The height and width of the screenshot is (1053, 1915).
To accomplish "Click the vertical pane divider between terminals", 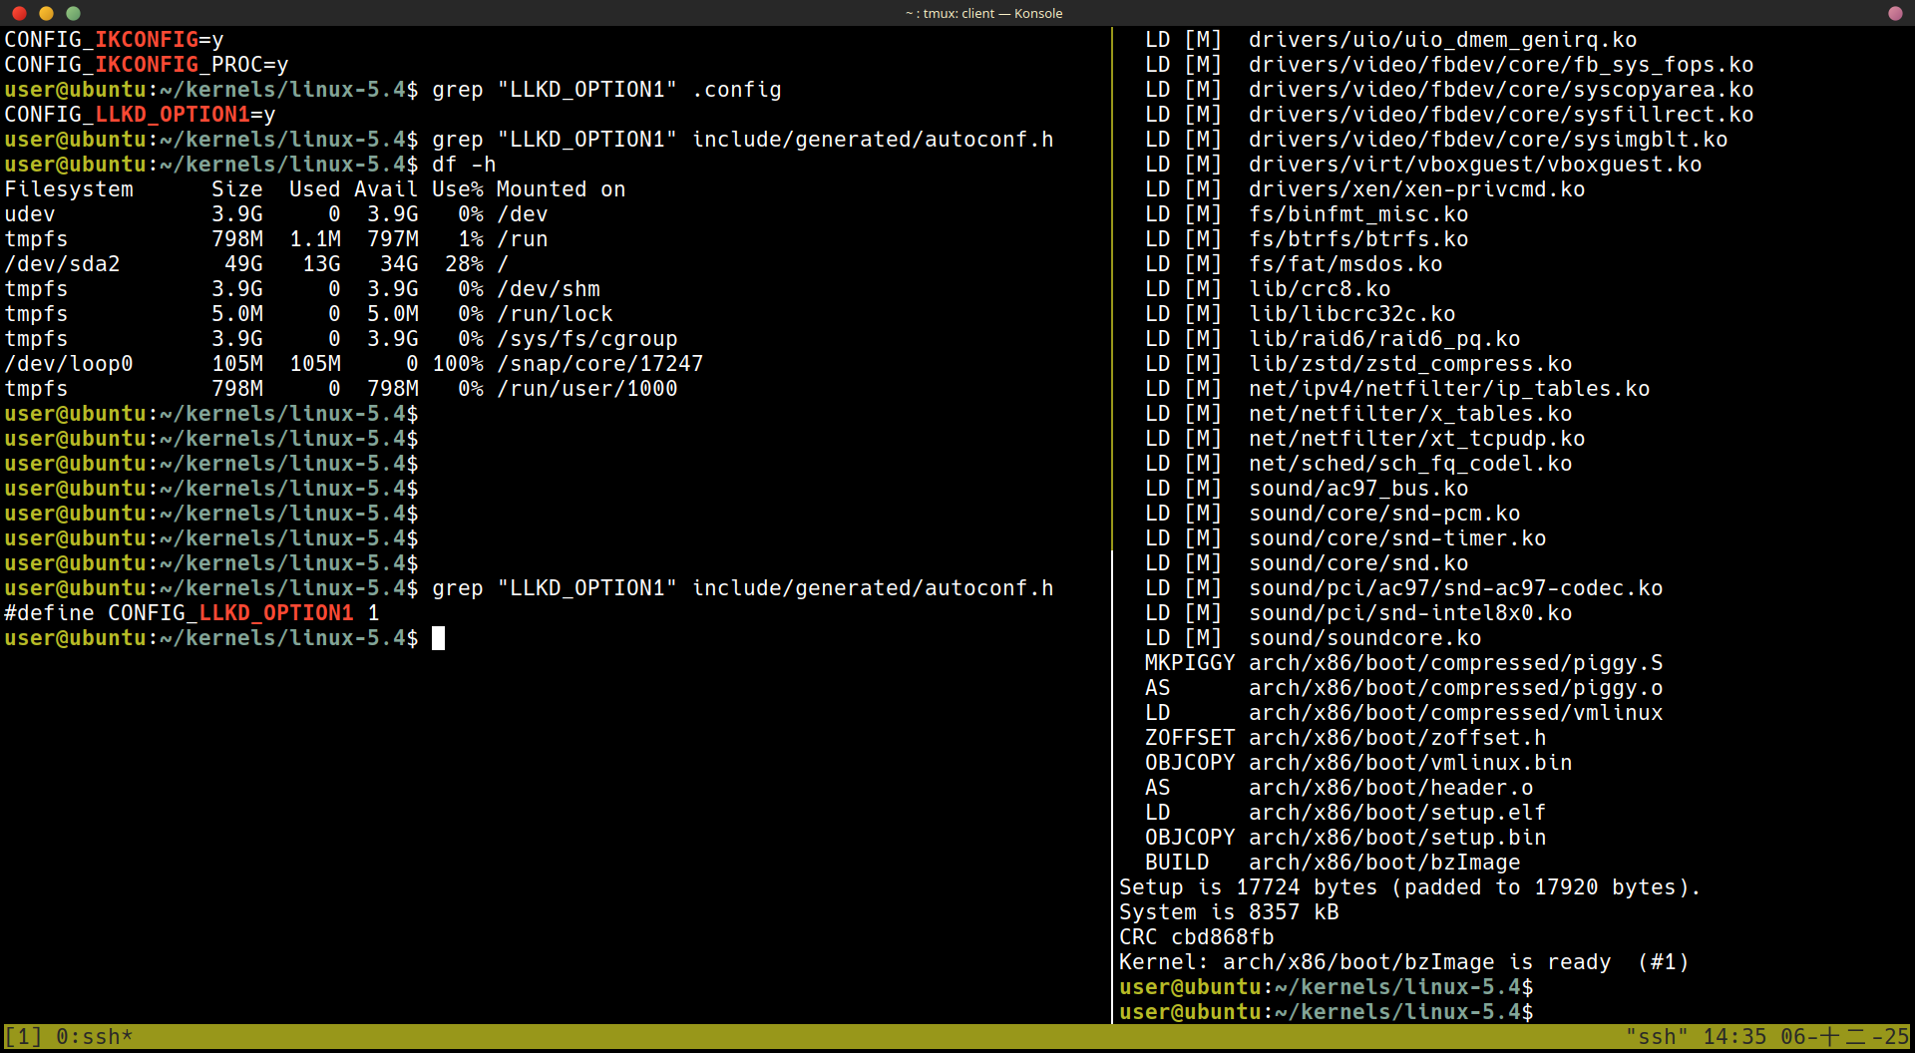I will coord(1111,499).
